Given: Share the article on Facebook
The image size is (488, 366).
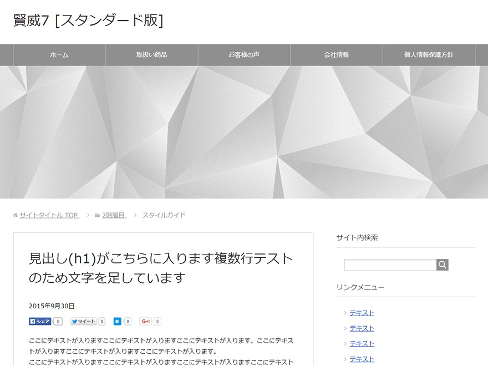Looking at the screenshot, I should coord(40,322).
